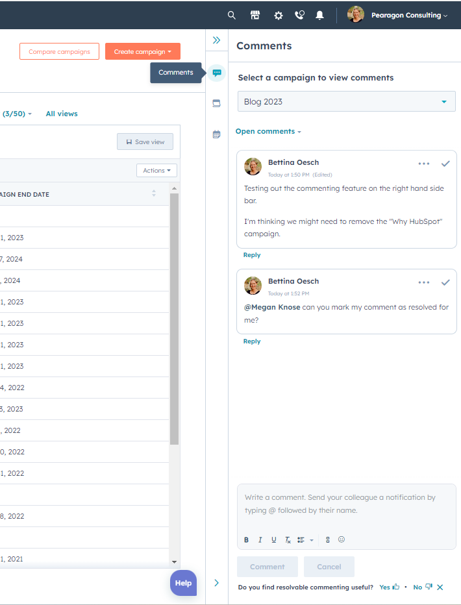This screenshot has width=461, height=605.
Task: Resolve the @Megan Knose comment with checkmark
Action: point(445,282)
